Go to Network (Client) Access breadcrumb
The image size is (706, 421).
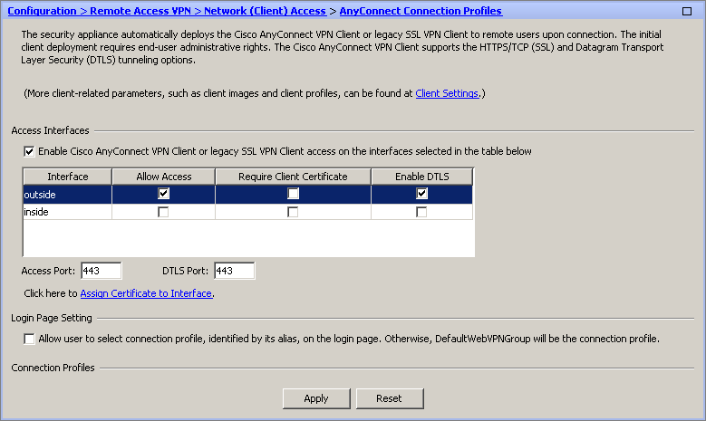(265, 11)
